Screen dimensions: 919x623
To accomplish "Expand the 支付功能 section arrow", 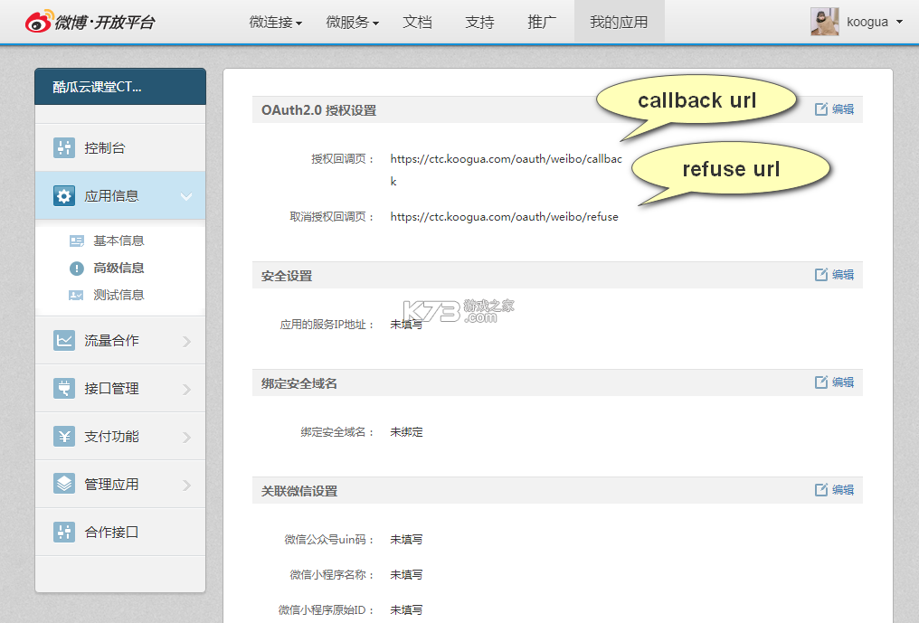I will [x=187, y=438].
